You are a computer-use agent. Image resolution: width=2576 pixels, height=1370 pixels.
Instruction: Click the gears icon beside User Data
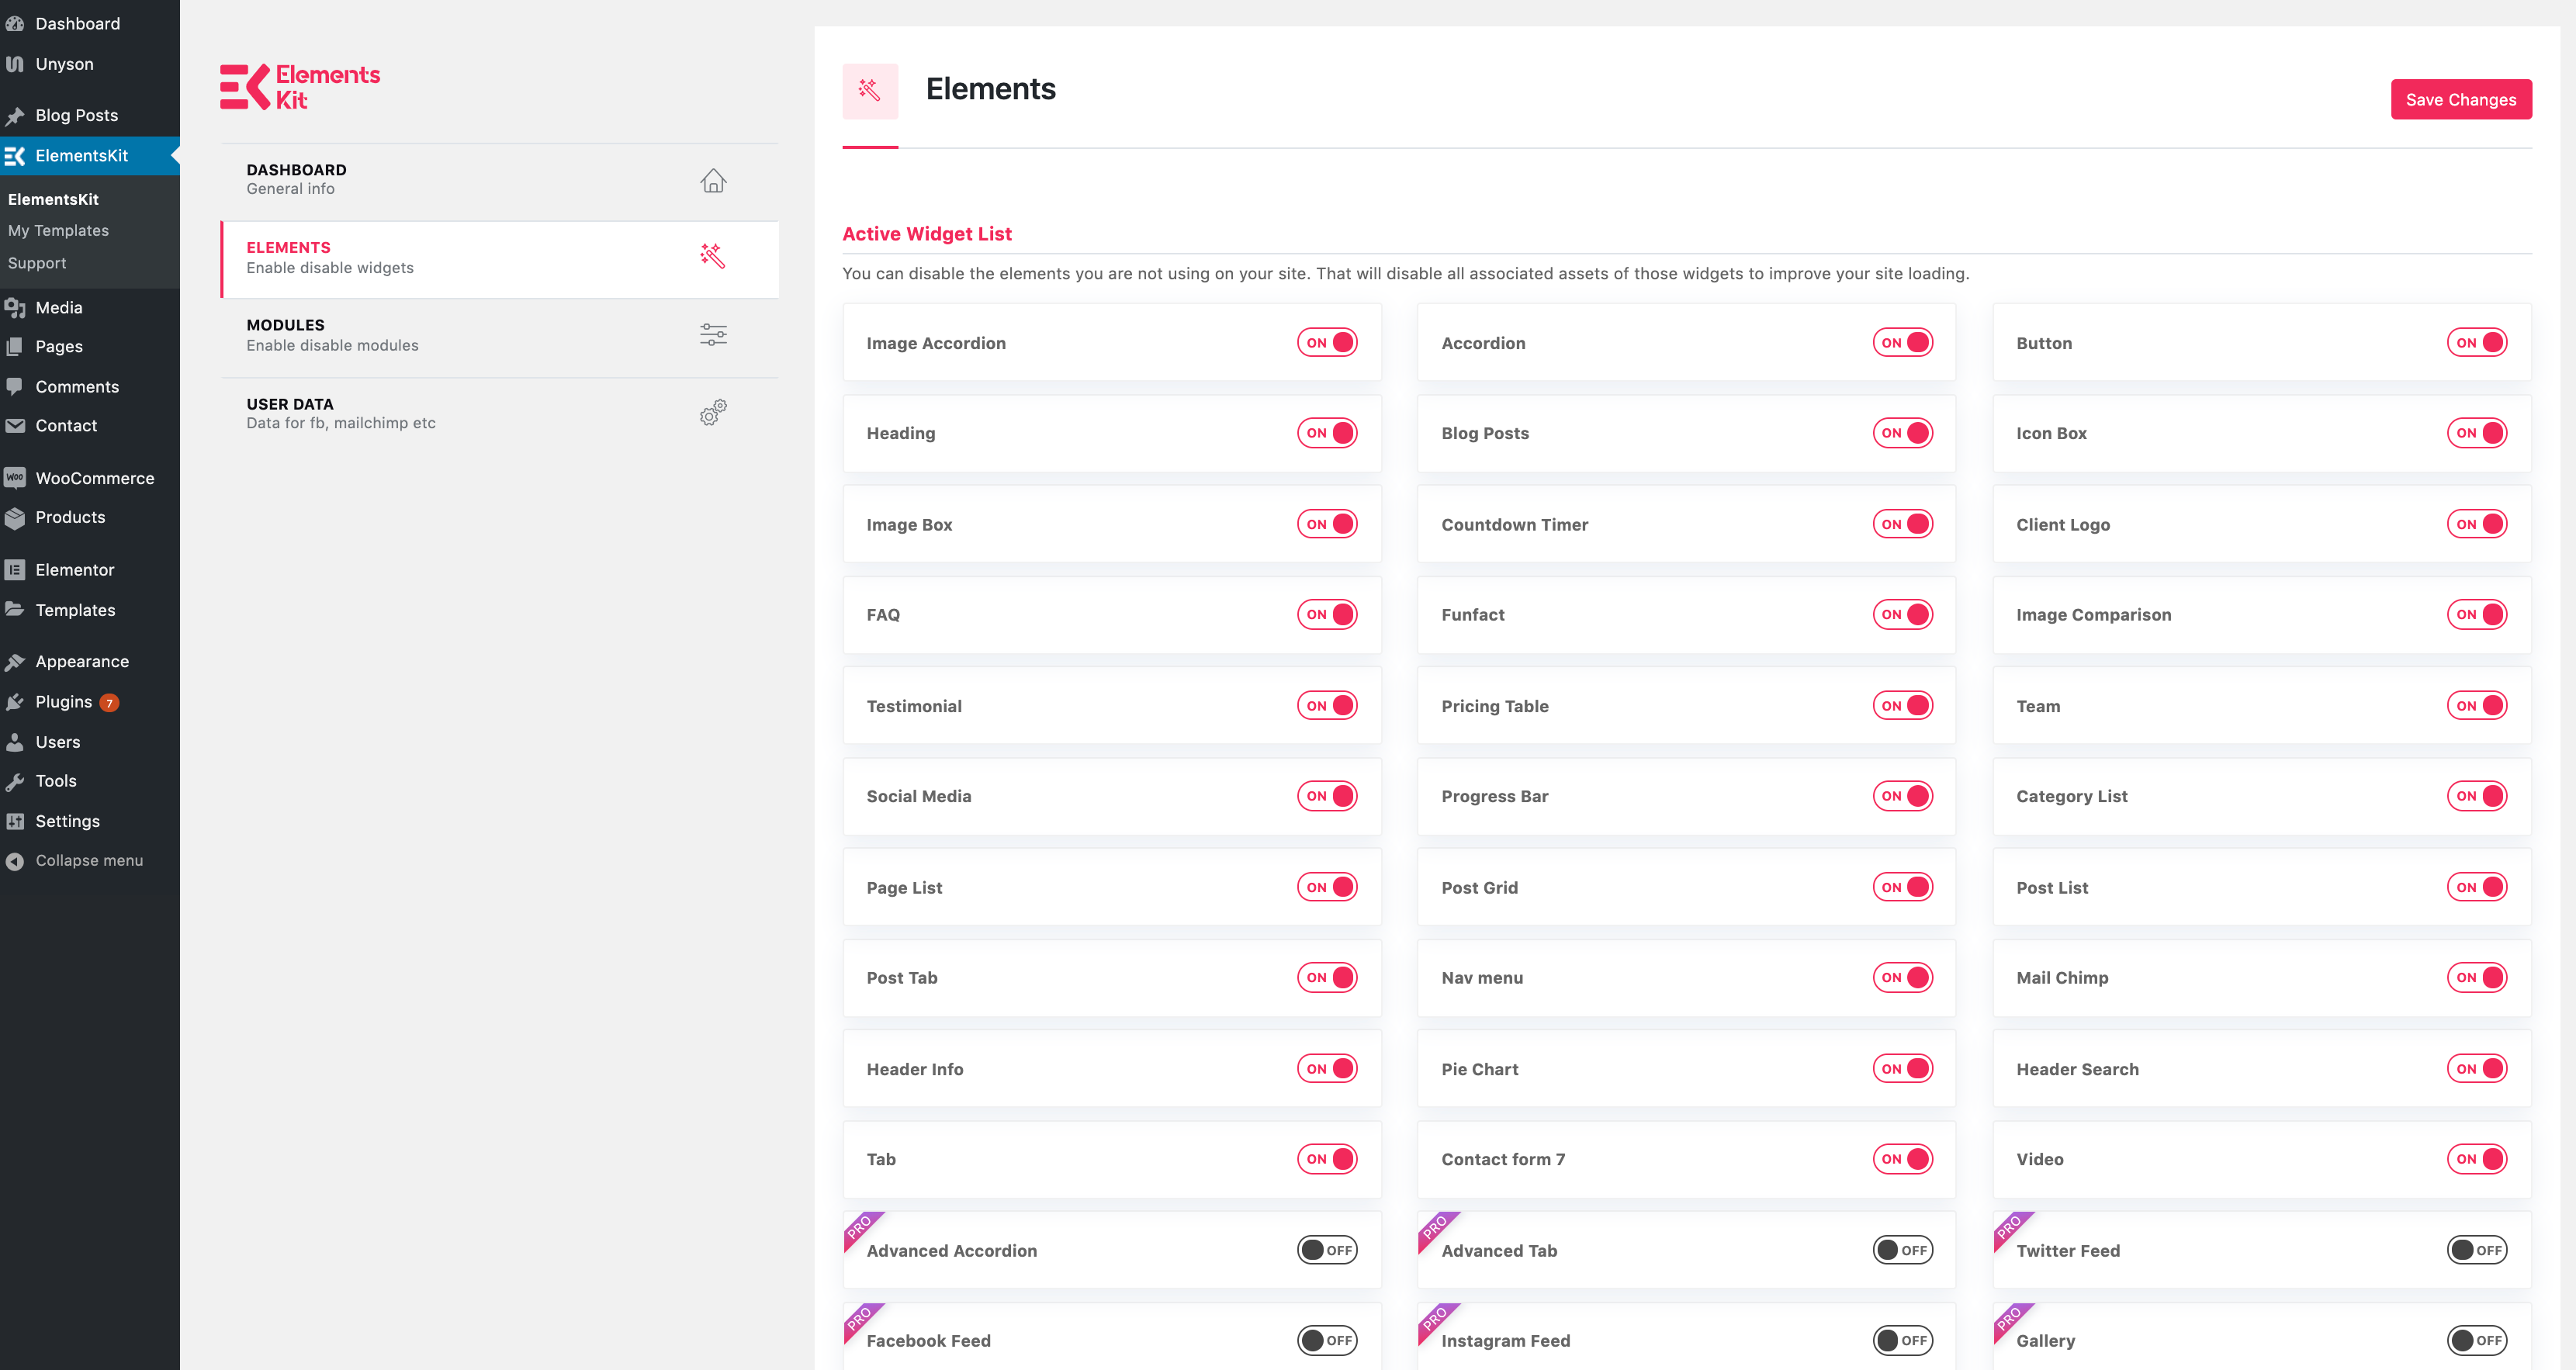click(x=712, y=412)
